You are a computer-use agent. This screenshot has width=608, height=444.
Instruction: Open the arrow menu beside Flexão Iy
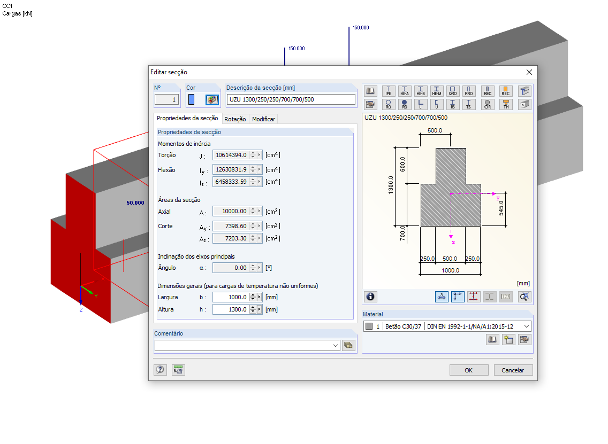260,169
